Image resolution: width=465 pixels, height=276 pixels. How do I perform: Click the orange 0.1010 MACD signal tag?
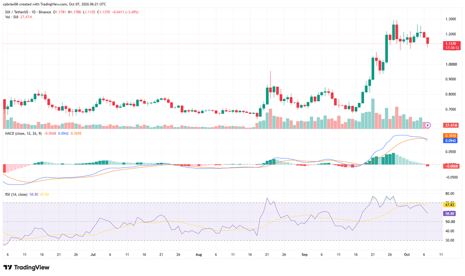tap(450, 136)
